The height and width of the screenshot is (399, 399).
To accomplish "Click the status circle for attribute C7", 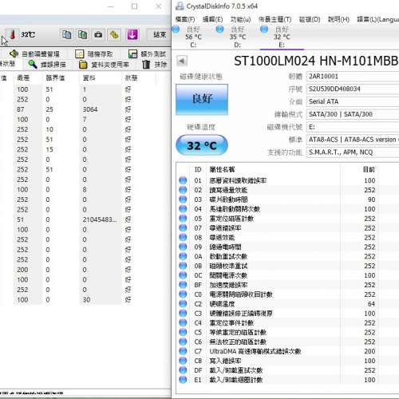I will tap(183, 351).
